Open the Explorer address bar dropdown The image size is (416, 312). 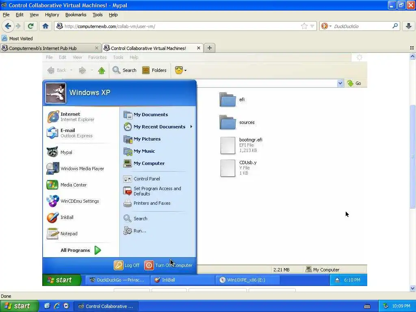pyautogui.click(x=340, y=83)
